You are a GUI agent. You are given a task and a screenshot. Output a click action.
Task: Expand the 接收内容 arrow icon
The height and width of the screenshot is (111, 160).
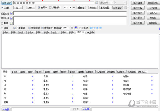[11, 18]
